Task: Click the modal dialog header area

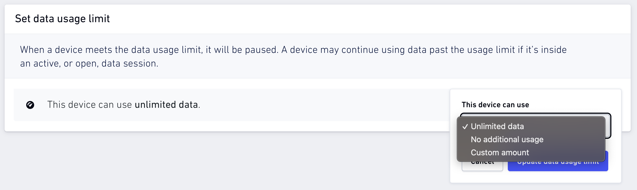Action: pos(313,18)
